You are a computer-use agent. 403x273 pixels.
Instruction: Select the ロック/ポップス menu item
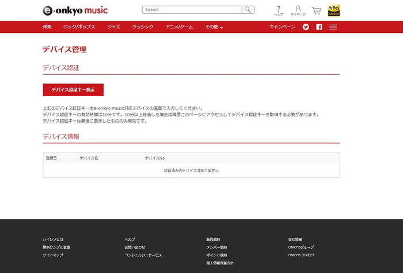pyautogui.click(x=79, y=26)
